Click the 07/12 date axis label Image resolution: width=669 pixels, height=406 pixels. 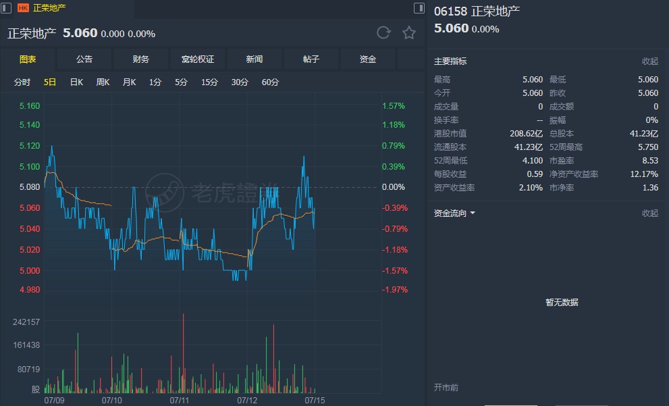point(247,401)
